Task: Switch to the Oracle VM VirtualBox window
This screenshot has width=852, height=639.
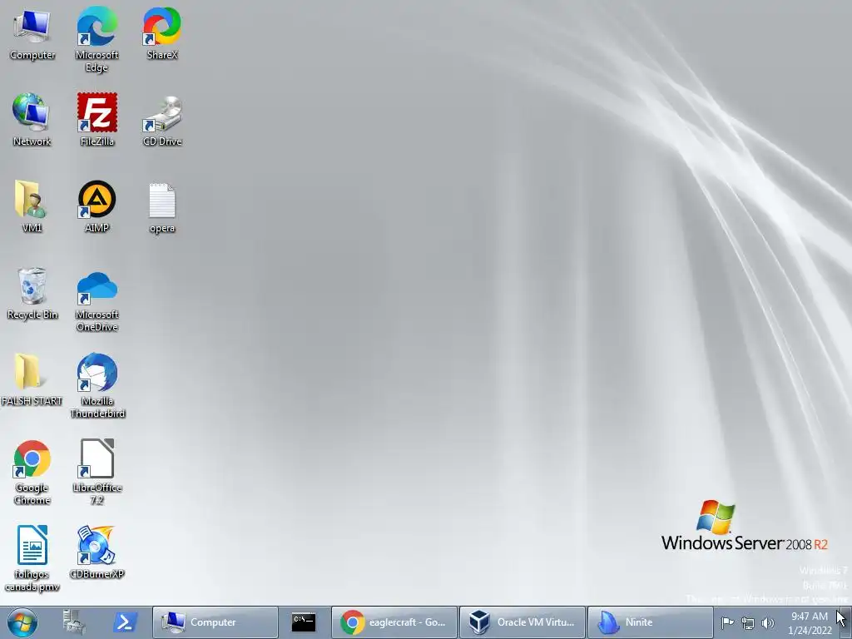Action: pyautogui.click(x=523, y=622)
